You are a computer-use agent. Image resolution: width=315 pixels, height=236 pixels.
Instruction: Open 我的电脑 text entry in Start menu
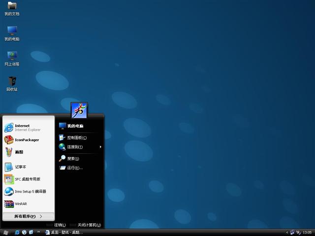(x=75, y=126)
